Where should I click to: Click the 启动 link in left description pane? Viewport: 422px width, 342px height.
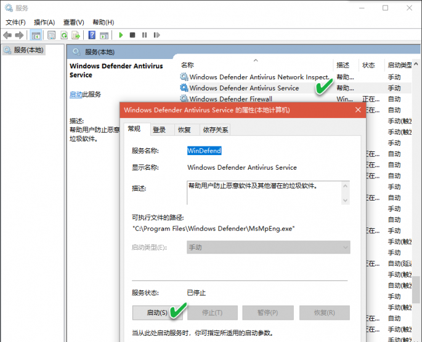(76, 95)
